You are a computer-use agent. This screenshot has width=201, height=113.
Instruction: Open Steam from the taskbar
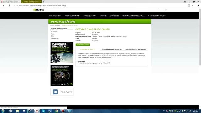pos(30,111)
